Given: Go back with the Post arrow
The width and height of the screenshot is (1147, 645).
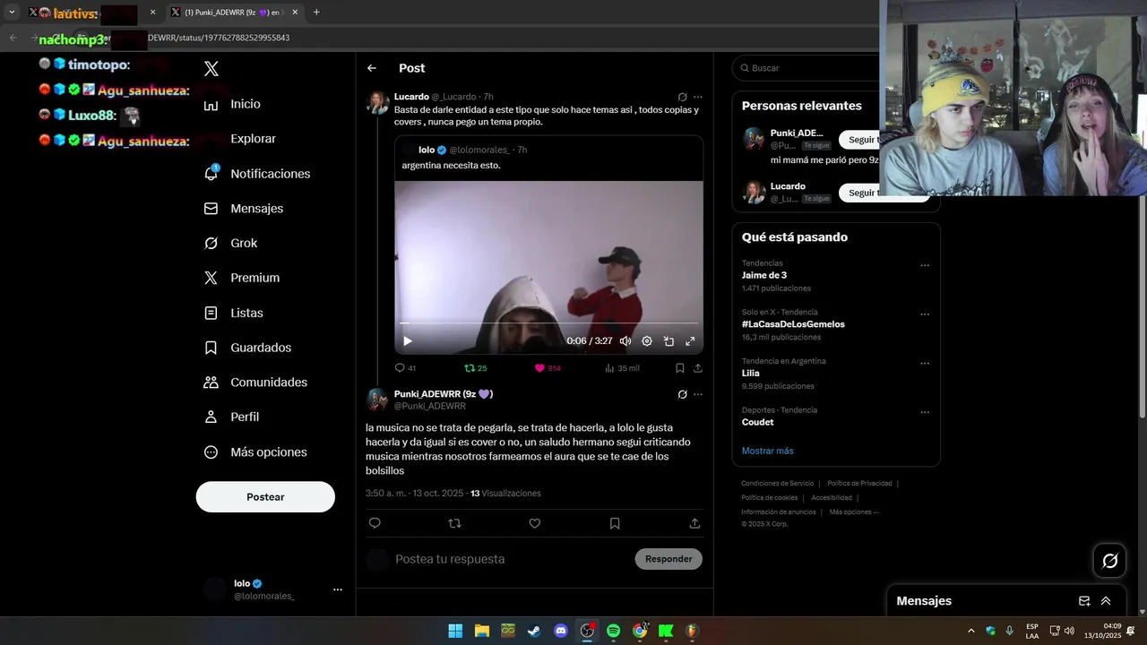Looking at the screenshot, I should coord(372,68).
